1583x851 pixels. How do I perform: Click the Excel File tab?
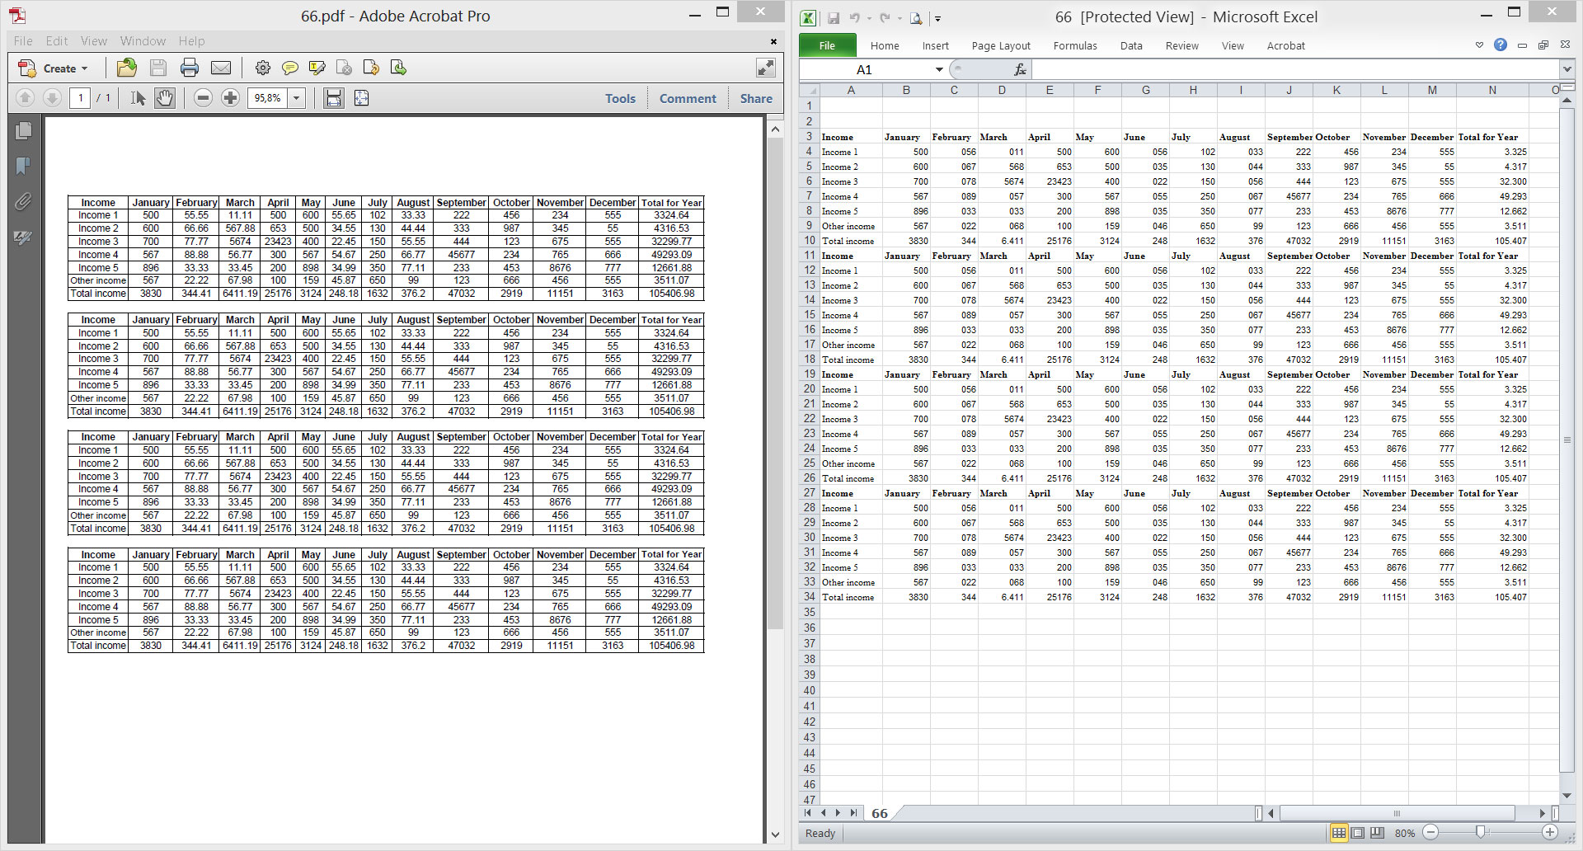tap(827, 46)
